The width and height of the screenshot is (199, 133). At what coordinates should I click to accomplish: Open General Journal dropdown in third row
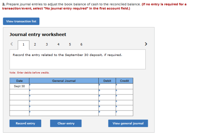coord(64,97)
